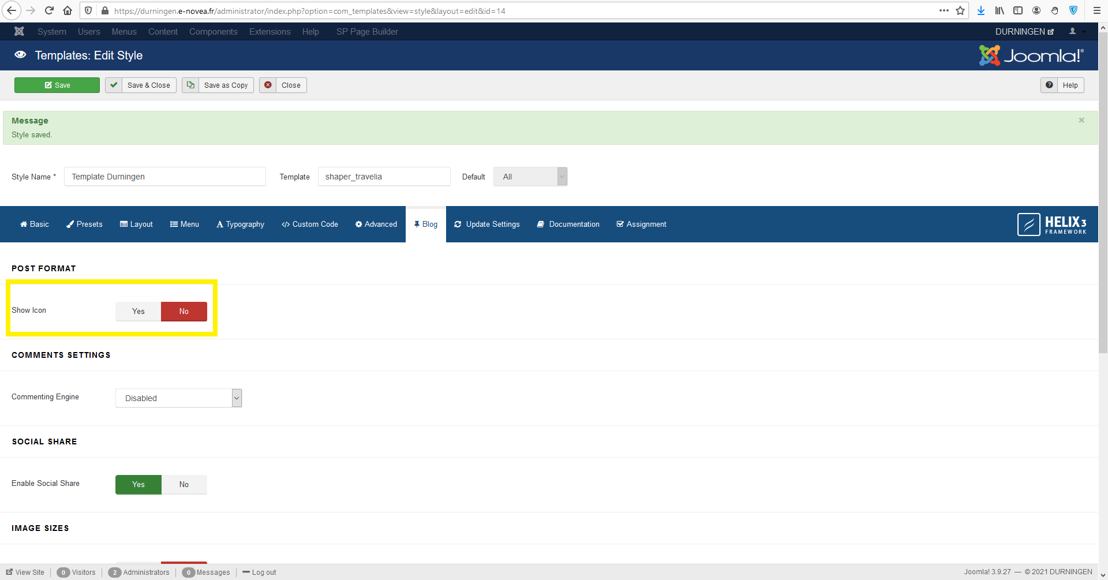The width and height of the screenshot is (1108, 580).
Task: Open the System menu
Action: (x=52, y=31)
